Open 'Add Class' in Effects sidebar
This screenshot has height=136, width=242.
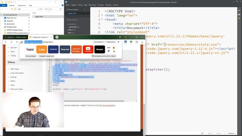pyautogui.click(x=15, y=69)
